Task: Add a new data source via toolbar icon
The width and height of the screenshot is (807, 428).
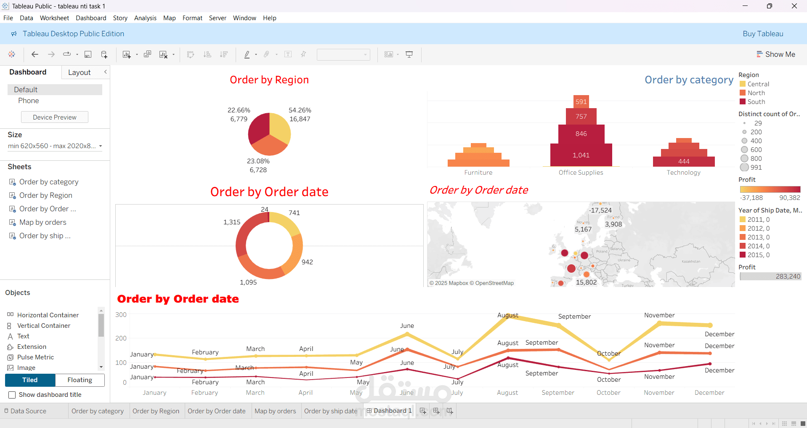Action: point(104,54)
